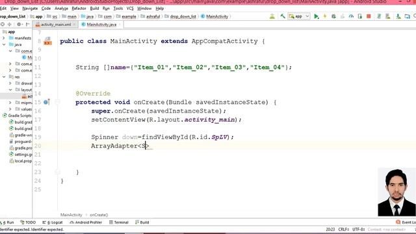Fold the onCreate method in the gutter

[58, 102]
